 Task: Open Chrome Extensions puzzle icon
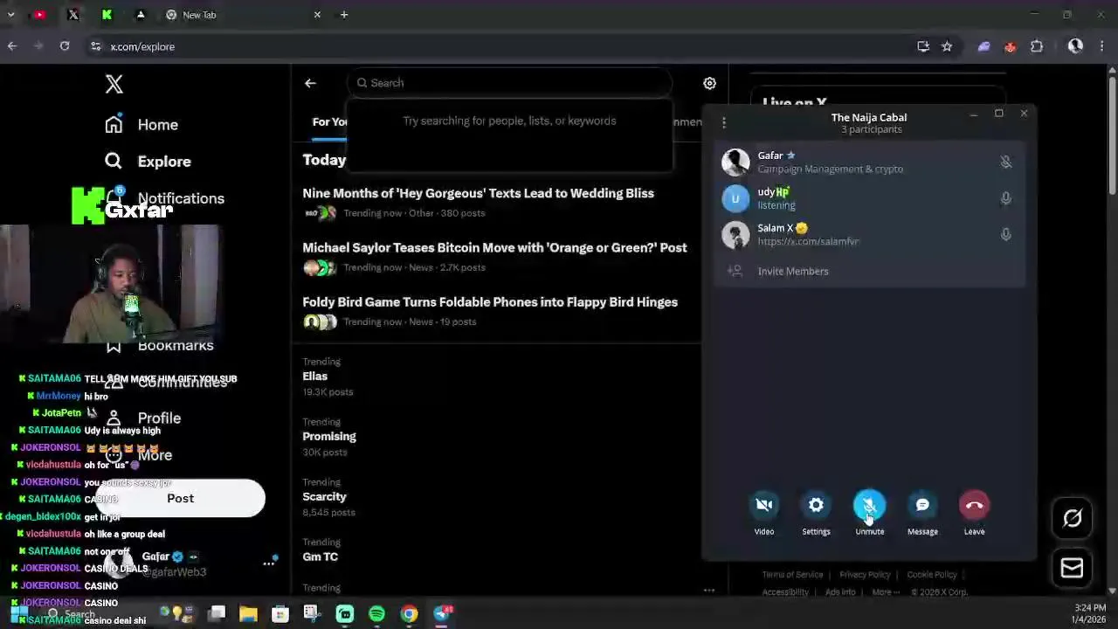click(x=1037, y=46)
